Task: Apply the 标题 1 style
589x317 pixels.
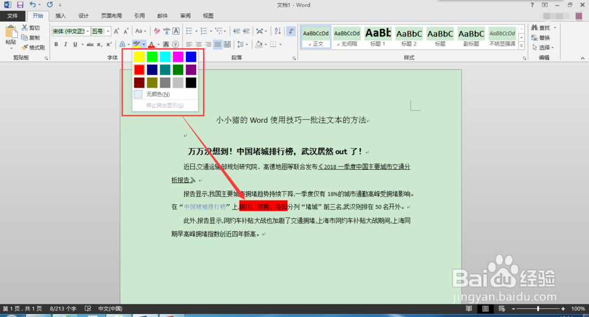Action: [x=378, y=37]
